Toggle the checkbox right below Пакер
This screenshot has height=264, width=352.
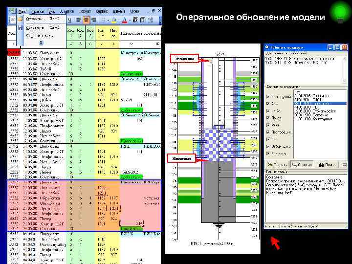(267, 125)
